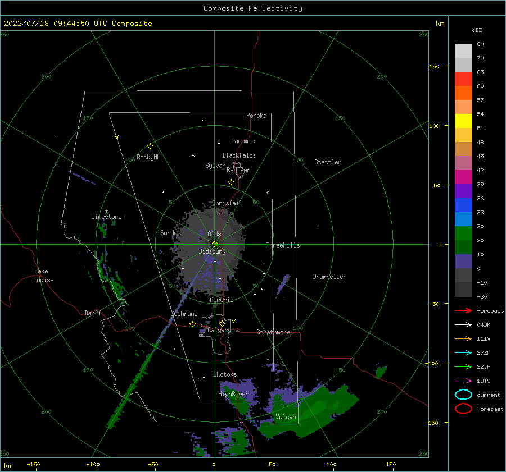Choose the magenta 18TS arrow legend icon
The image size is (506, 472).
pyautogui.click(x=463, y=381)
